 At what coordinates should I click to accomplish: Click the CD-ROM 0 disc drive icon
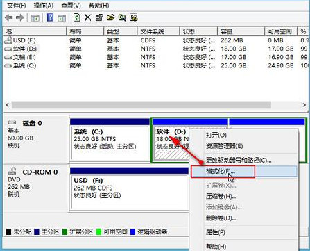point(12,171)
